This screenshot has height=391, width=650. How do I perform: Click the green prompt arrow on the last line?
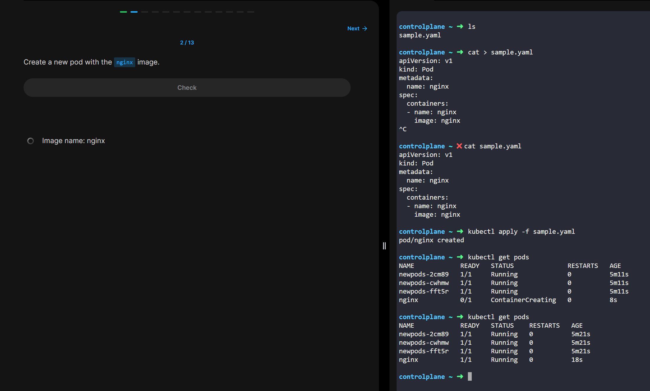(x=460, y=377)
